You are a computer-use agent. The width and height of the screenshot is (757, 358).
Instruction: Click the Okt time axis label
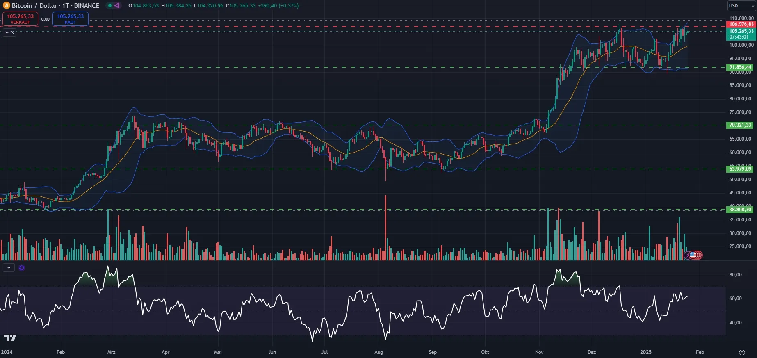click(485, 352)
